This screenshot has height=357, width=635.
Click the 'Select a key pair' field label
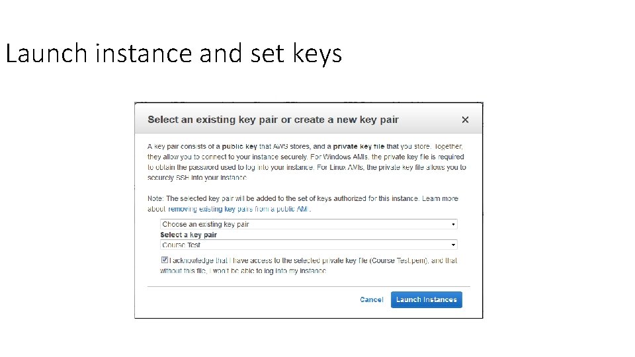(x=189, y=235)
